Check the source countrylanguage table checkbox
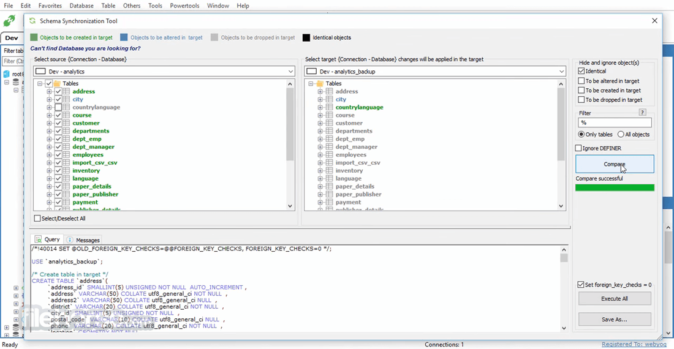The width and height of the screenshot is (674, 349). click(58, 107)
